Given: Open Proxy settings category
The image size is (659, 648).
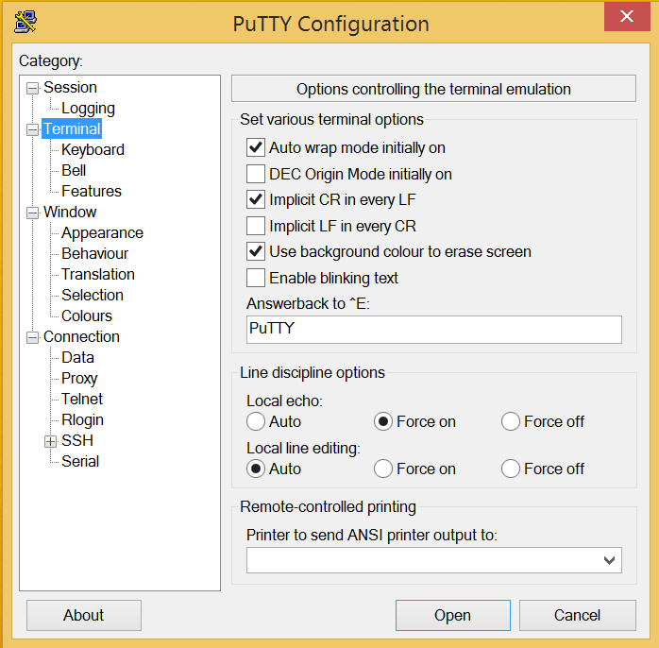Looking at the screenshot, I should click(x=79, y=379).
